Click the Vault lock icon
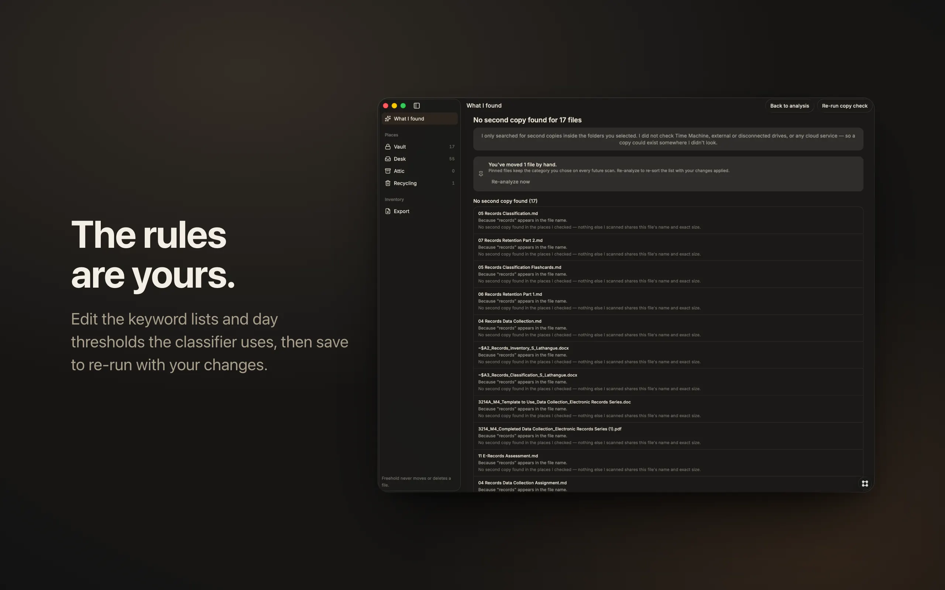This screenshot has height=590, width=945. point(388,147)
